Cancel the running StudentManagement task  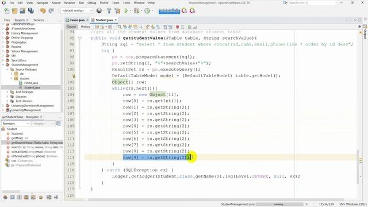coord(306,204)
